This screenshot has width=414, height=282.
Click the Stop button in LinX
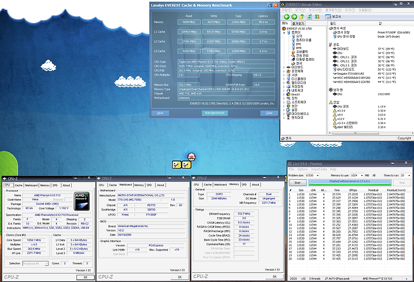click(402, 183)
